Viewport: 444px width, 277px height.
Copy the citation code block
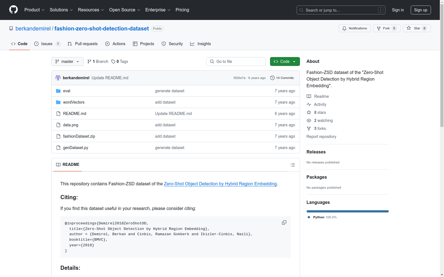pos(284,222)
